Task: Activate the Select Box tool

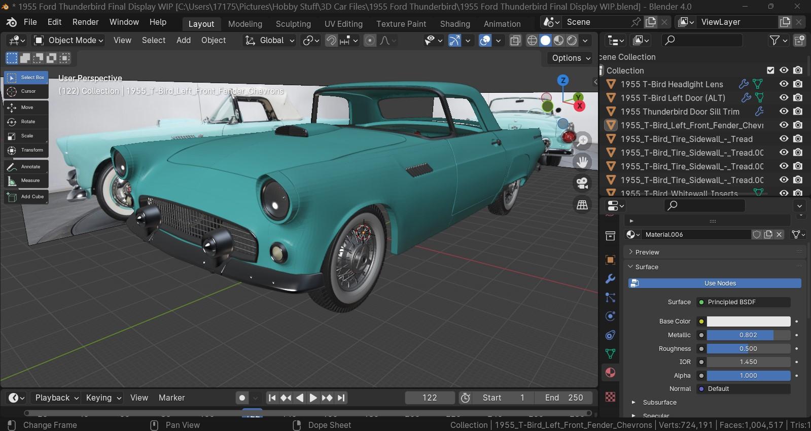Action: coord(26,78)
